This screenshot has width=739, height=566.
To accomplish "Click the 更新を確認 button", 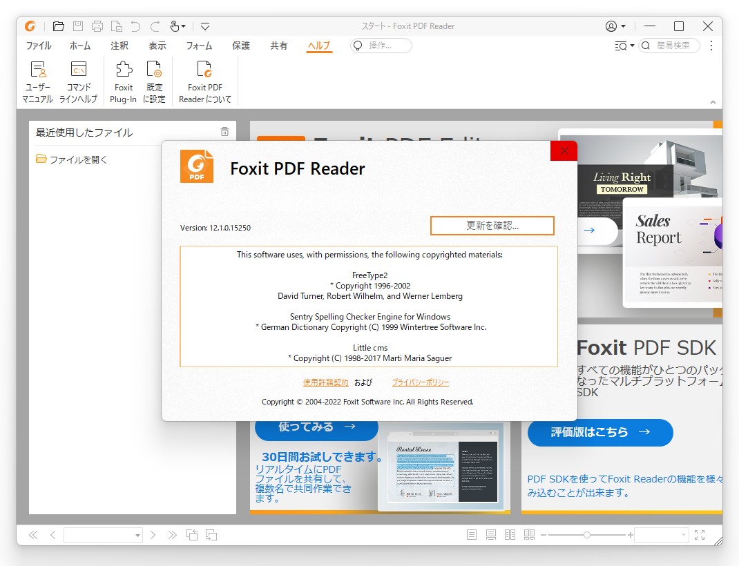I will 492,225.
